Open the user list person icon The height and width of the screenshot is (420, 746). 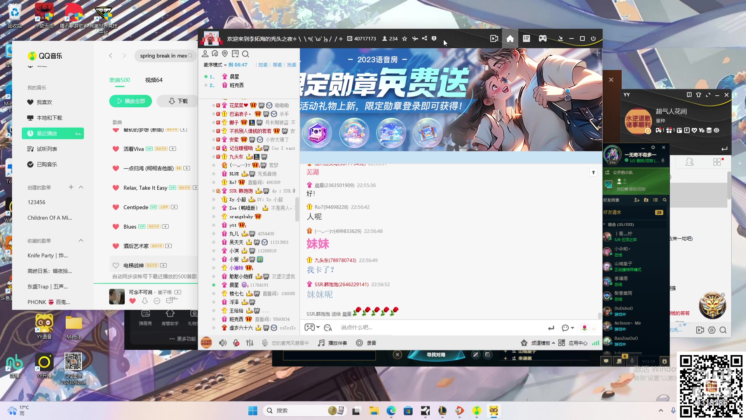tap(205, 54)
